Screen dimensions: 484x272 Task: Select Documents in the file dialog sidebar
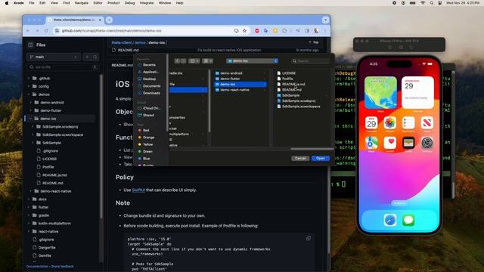pyautogui.click(x=149, y=86)
